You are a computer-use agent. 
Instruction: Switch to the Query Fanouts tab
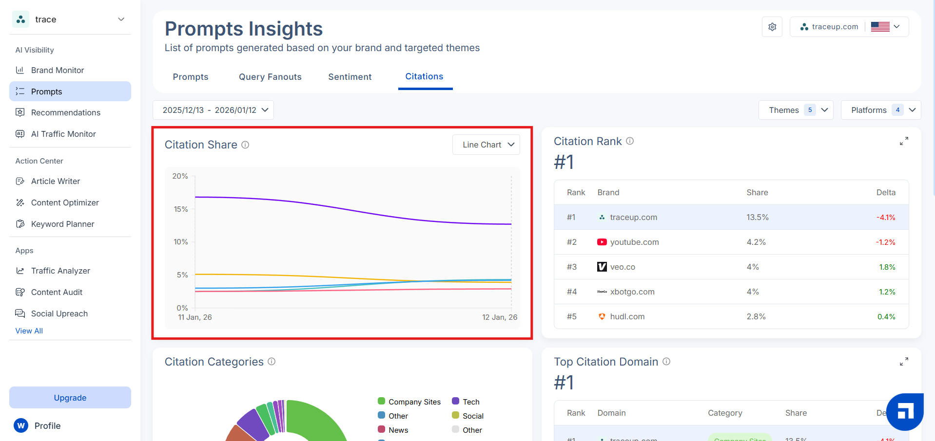(270, 77)
